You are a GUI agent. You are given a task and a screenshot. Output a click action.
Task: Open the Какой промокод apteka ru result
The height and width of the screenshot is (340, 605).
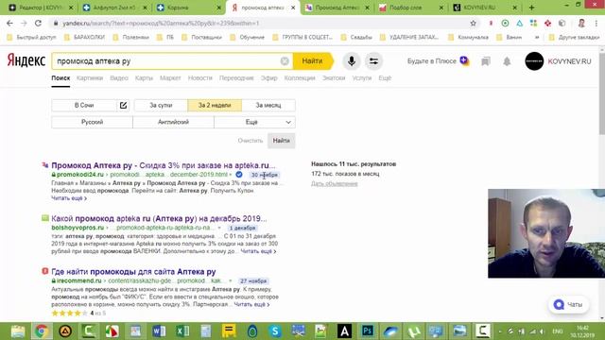click(159, 218)
